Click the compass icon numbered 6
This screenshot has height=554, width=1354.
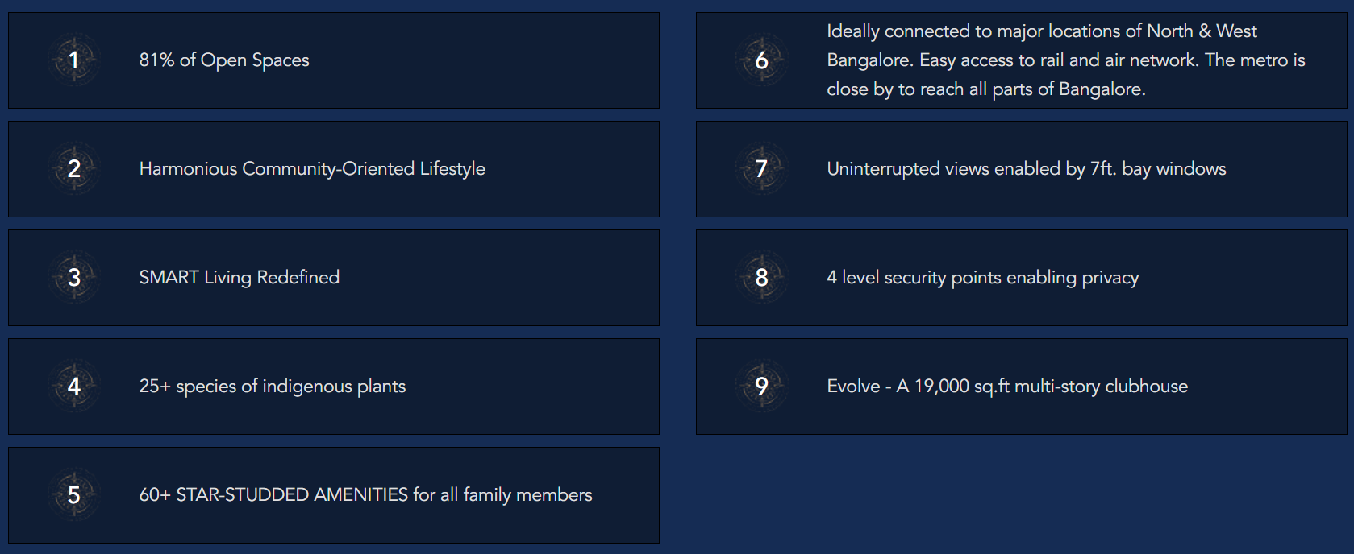pos(761,60)
